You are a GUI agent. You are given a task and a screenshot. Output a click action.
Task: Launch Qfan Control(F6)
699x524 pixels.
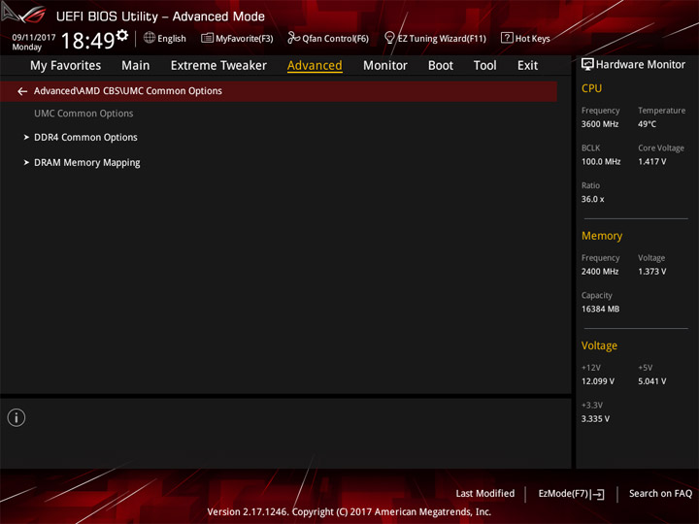335,38
